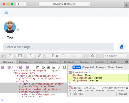Image resolution: width=129 pixels, height=103 pixels.
Task: Click the localhost:8080/chat address bar
Action: click(x=64, y=4)
